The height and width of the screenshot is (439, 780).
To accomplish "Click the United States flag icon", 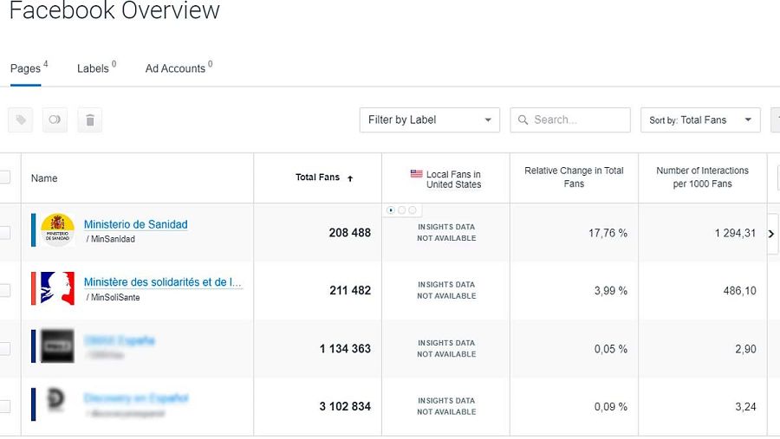I will click(417, 174).
